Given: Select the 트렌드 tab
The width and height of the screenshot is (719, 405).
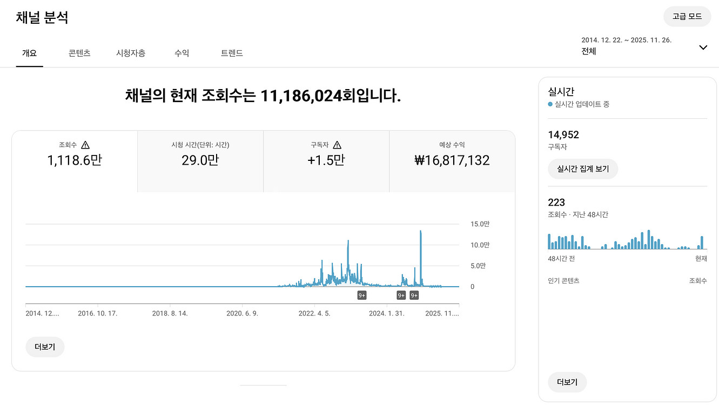Looking at the screenshot, I should [232, 53].
